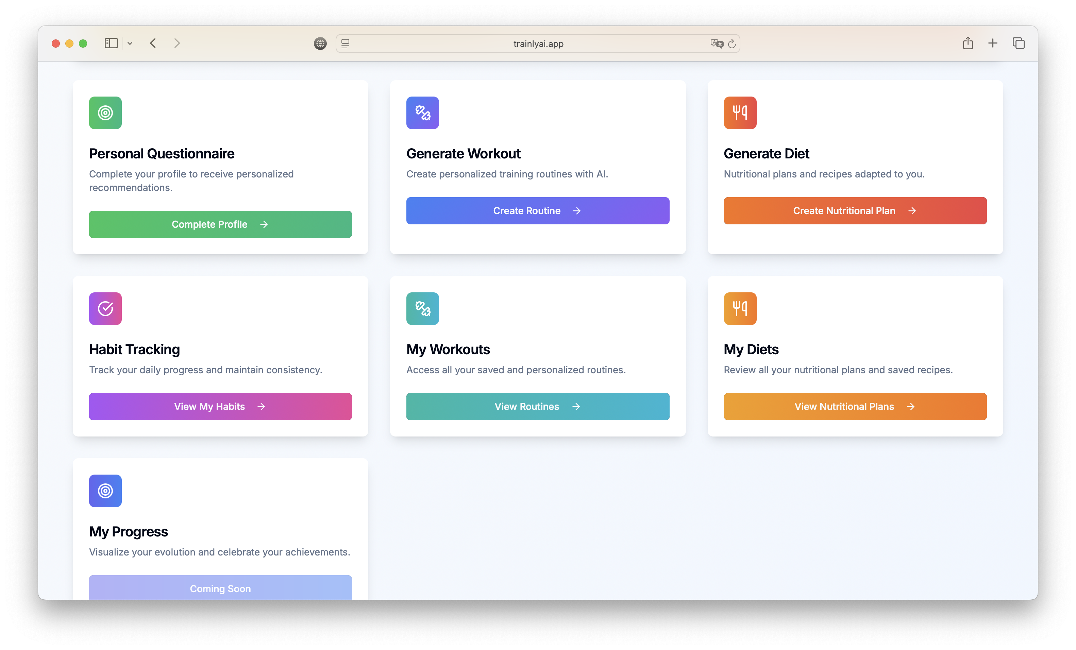
Task: Click the arrow on View My Habits button
Action: [x=261, y=406]
